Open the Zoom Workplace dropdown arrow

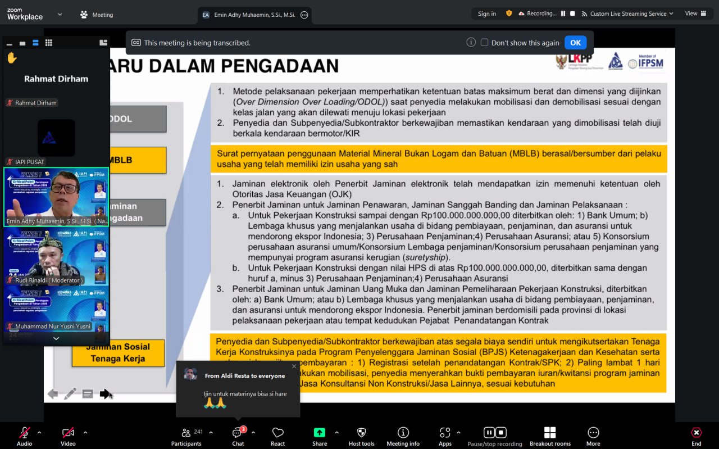60,15
